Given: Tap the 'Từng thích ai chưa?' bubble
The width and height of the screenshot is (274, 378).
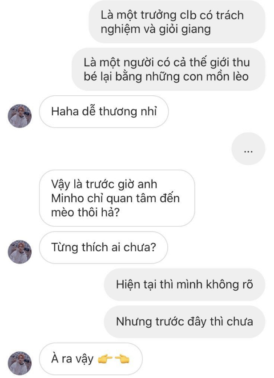Looking at the screenshot, I should pos(104,248).
